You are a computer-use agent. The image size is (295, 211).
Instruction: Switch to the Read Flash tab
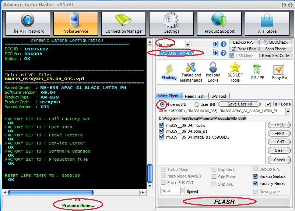194,96
